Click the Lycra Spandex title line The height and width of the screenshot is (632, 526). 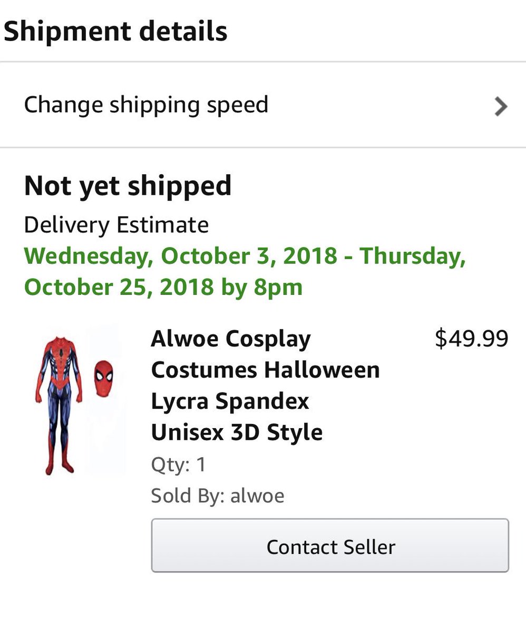[230, 401]
